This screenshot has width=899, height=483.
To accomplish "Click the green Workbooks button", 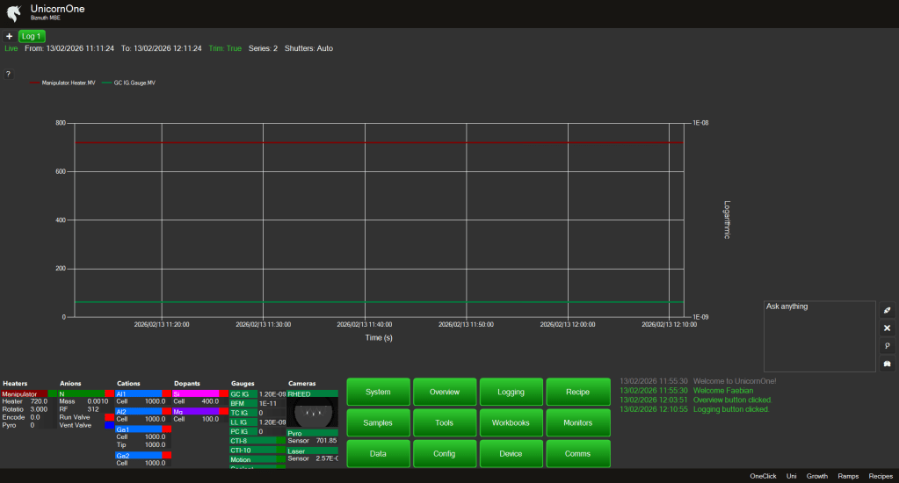I will pos(511,422).
